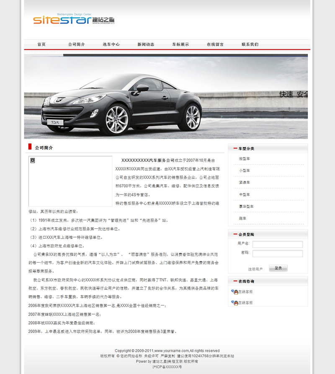Image resolution: width=335 pixels, height=374 pixels.
Task: Open 选车中心 navigation item
Action: (x=111, y=44)
